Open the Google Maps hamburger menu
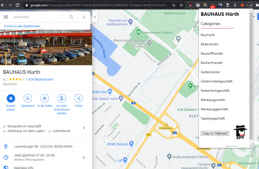259x169 pixels. [6, 17]
